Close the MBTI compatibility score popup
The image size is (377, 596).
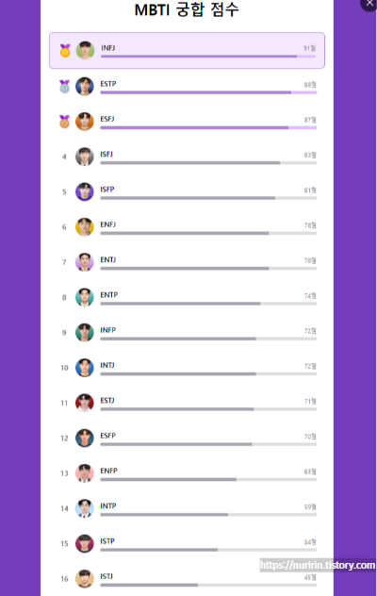(x=369, y=4)
